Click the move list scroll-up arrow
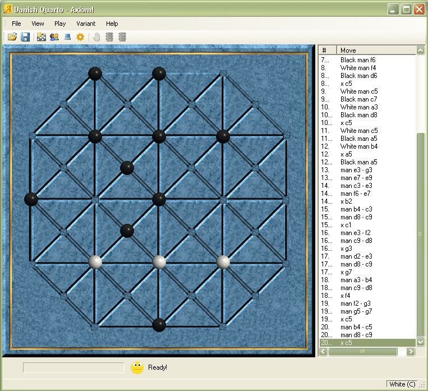Viewport: 428px width, 391px height. pos(420,50)
